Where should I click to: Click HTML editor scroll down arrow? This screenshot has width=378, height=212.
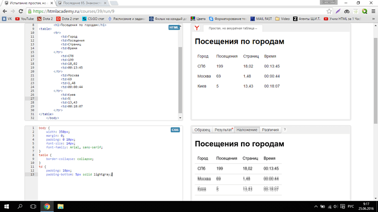tap(180, 118)
